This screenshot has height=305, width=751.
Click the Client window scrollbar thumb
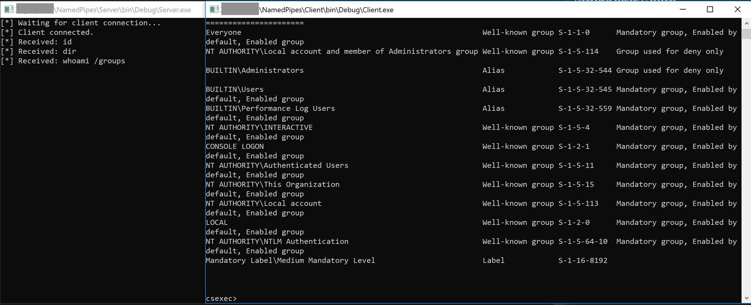tap(746, 34)
